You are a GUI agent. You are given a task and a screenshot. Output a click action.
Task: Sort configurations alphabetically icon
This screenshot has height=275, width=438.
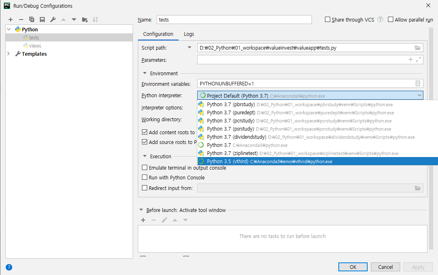point(95,20)
